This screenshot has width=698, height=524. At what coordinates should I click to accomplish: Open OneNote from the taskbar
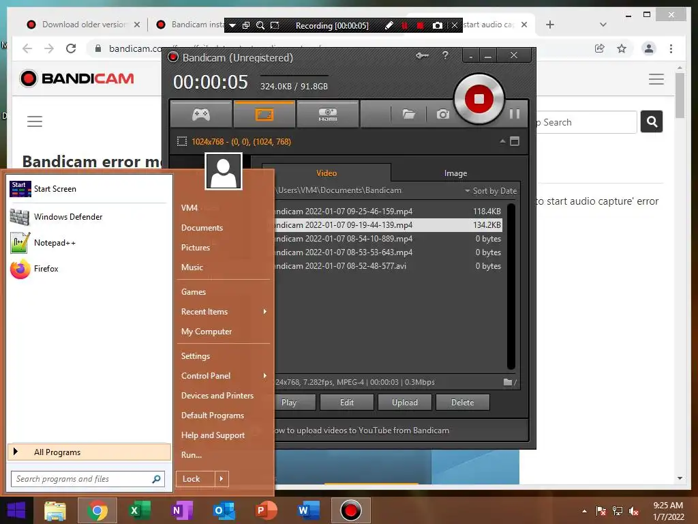[x=181, y=510]
